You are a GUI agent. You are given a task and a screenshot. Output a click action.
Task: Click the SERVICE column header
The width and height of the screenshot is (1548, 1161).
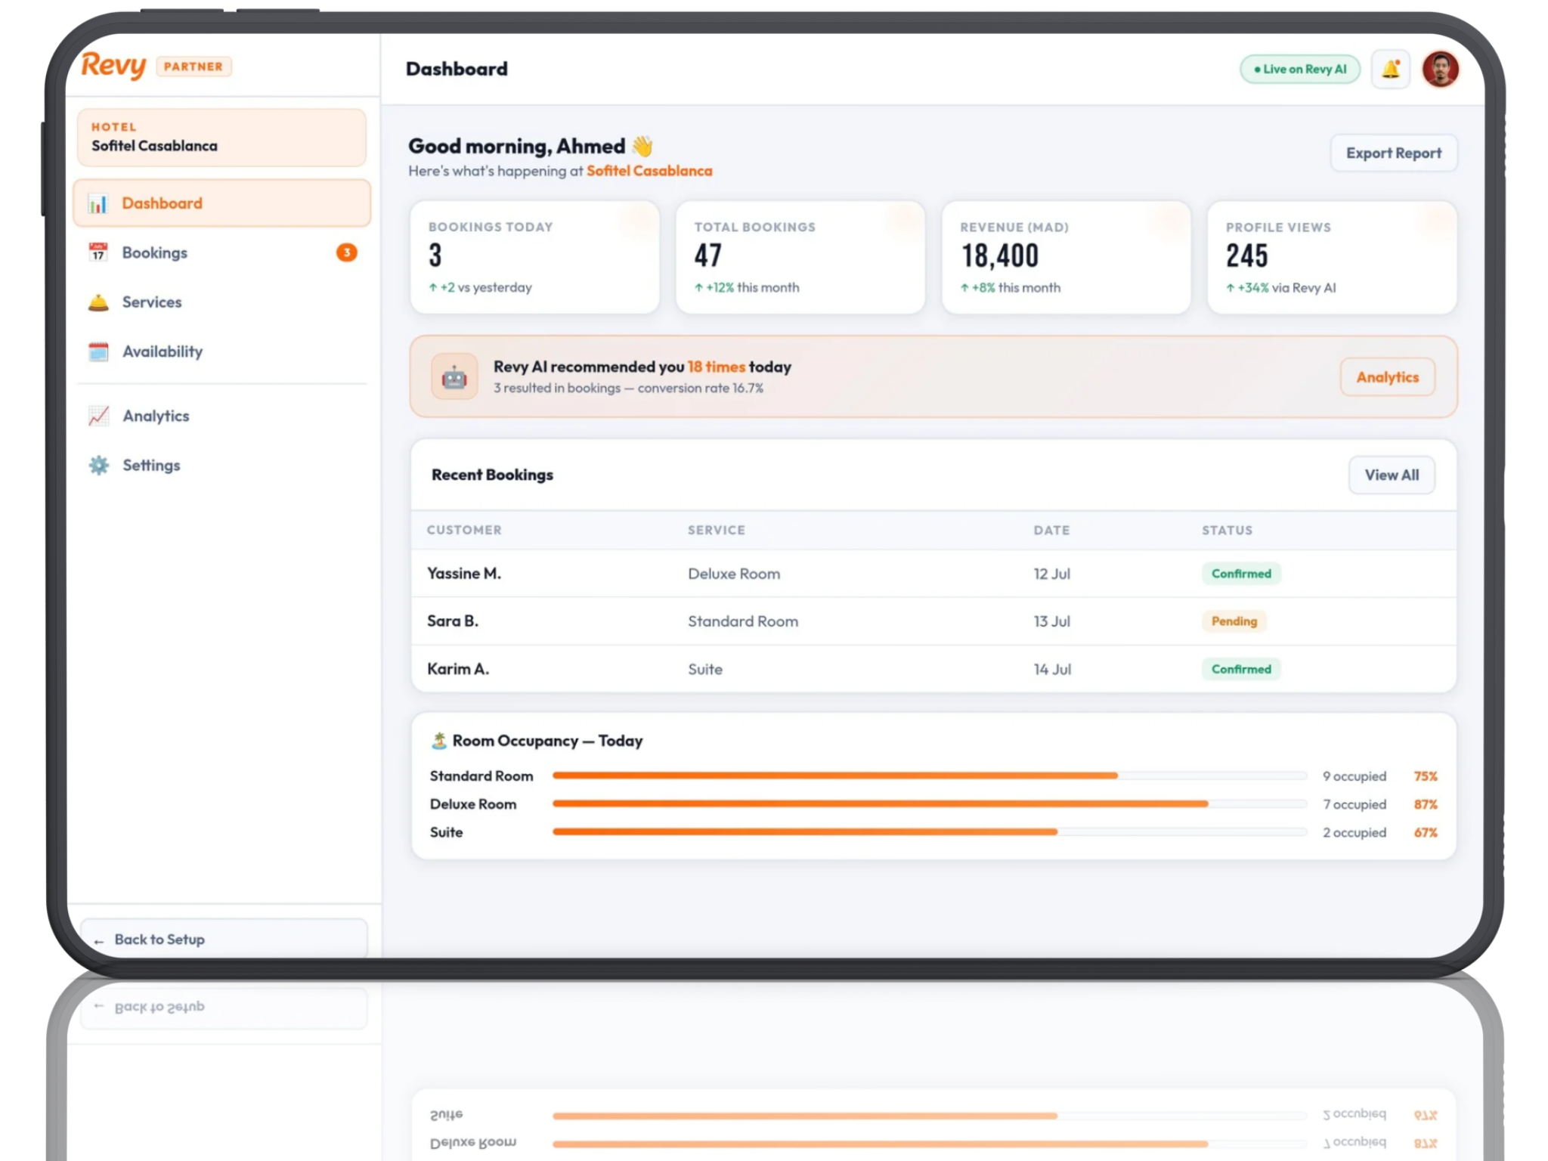pyautogui.click(x=716, y=530)
